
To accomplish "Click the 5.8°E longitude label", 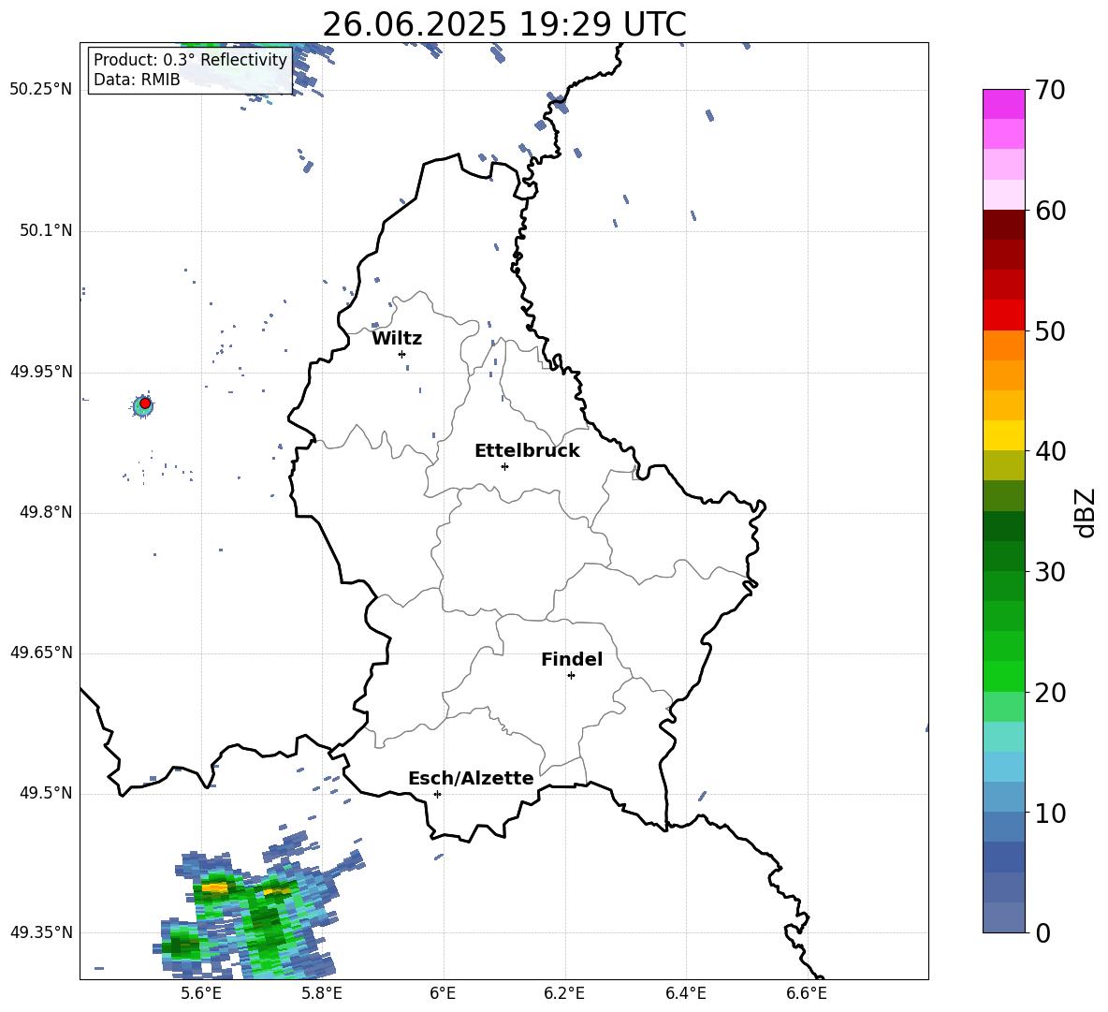I will (x=322, y=993).
